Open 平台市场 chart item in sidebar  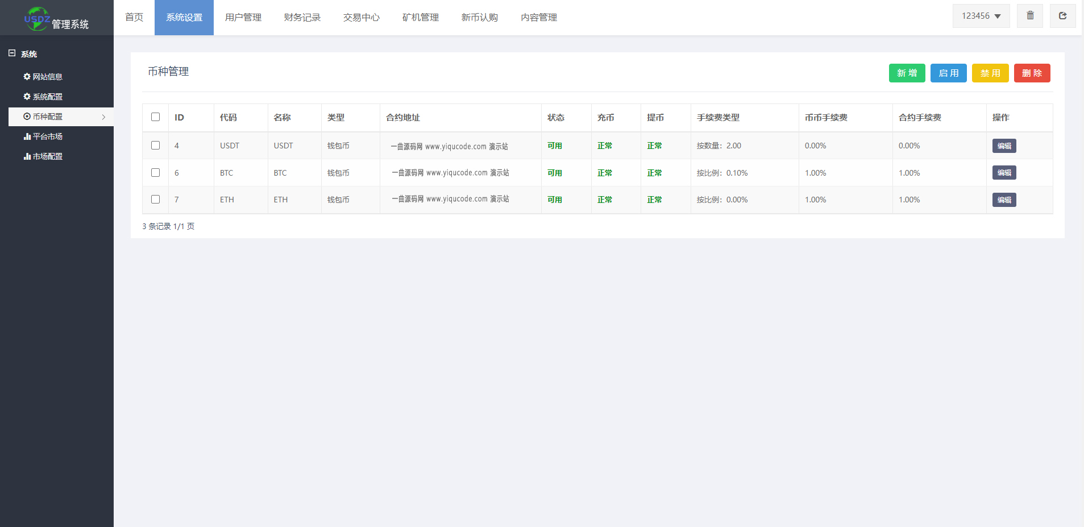point(43,136)
